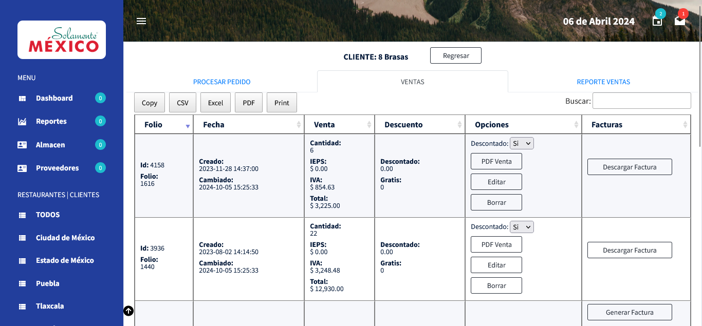The height and width of the screenshot is (326, 702).
Task: Switch to the PROCESAR PEDIDO tab
Action: (x=221, y=82)
